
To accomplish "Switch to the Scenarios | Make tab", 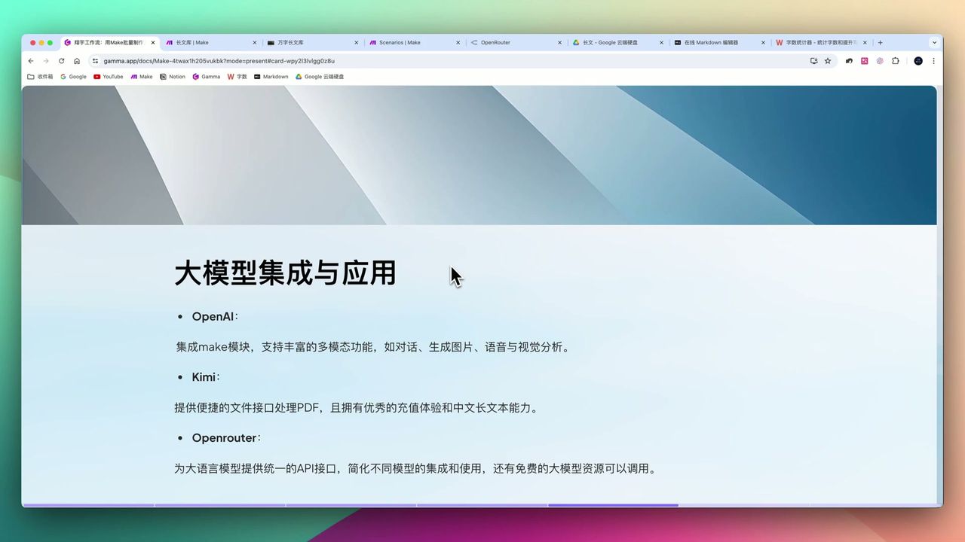I will (403, 42).
